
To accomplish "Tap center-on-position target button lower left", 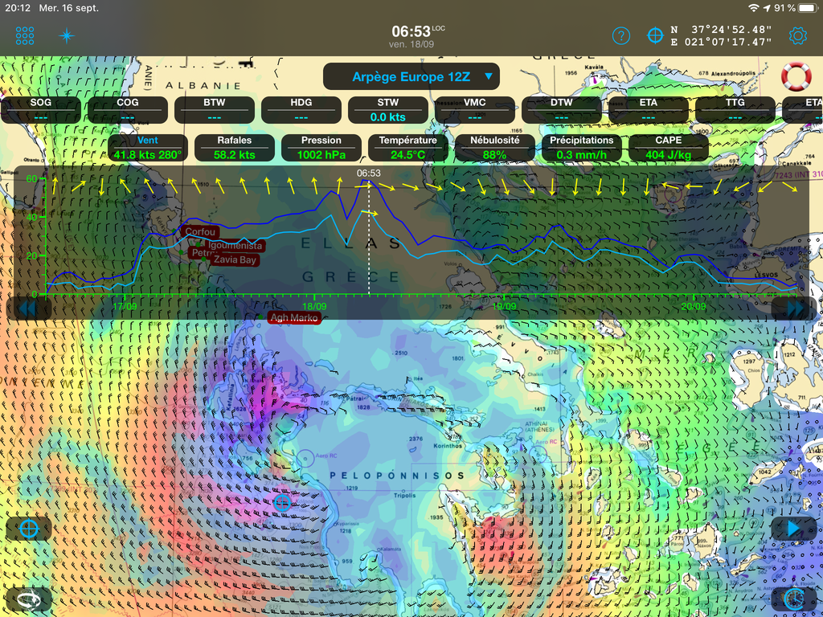I will point(29,529).
